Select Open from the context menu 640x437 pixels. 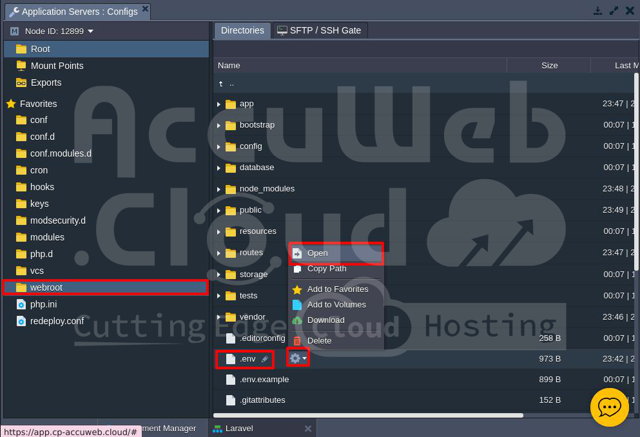317,253
